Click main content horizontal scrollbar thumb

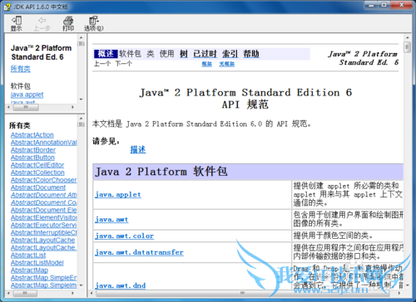242,293
